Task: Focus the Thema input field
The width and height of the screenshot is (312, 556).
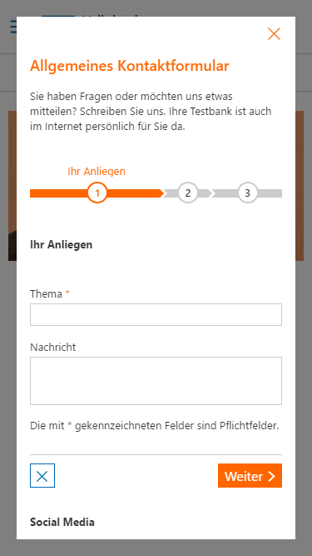Action: pyautogui.click(x=156, y=314)
